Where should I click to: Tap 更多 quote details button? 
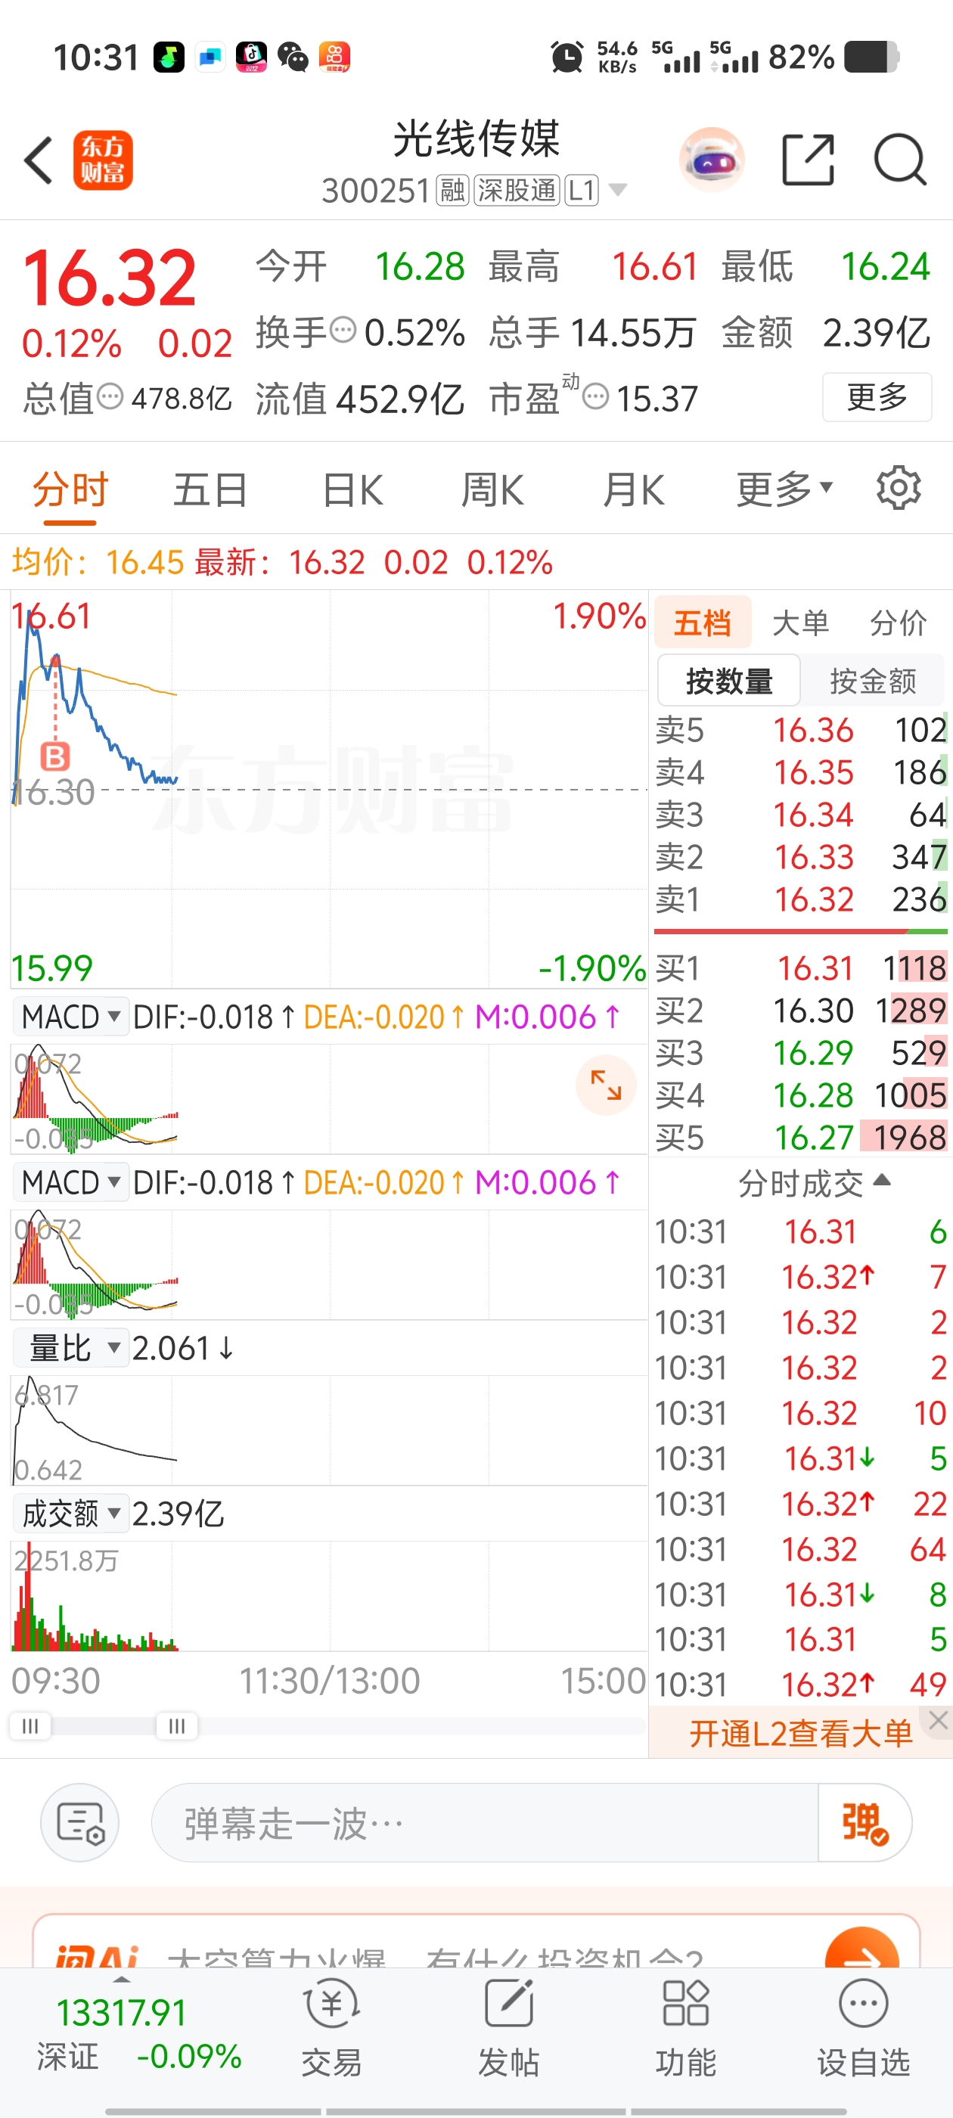click(877, 397)
